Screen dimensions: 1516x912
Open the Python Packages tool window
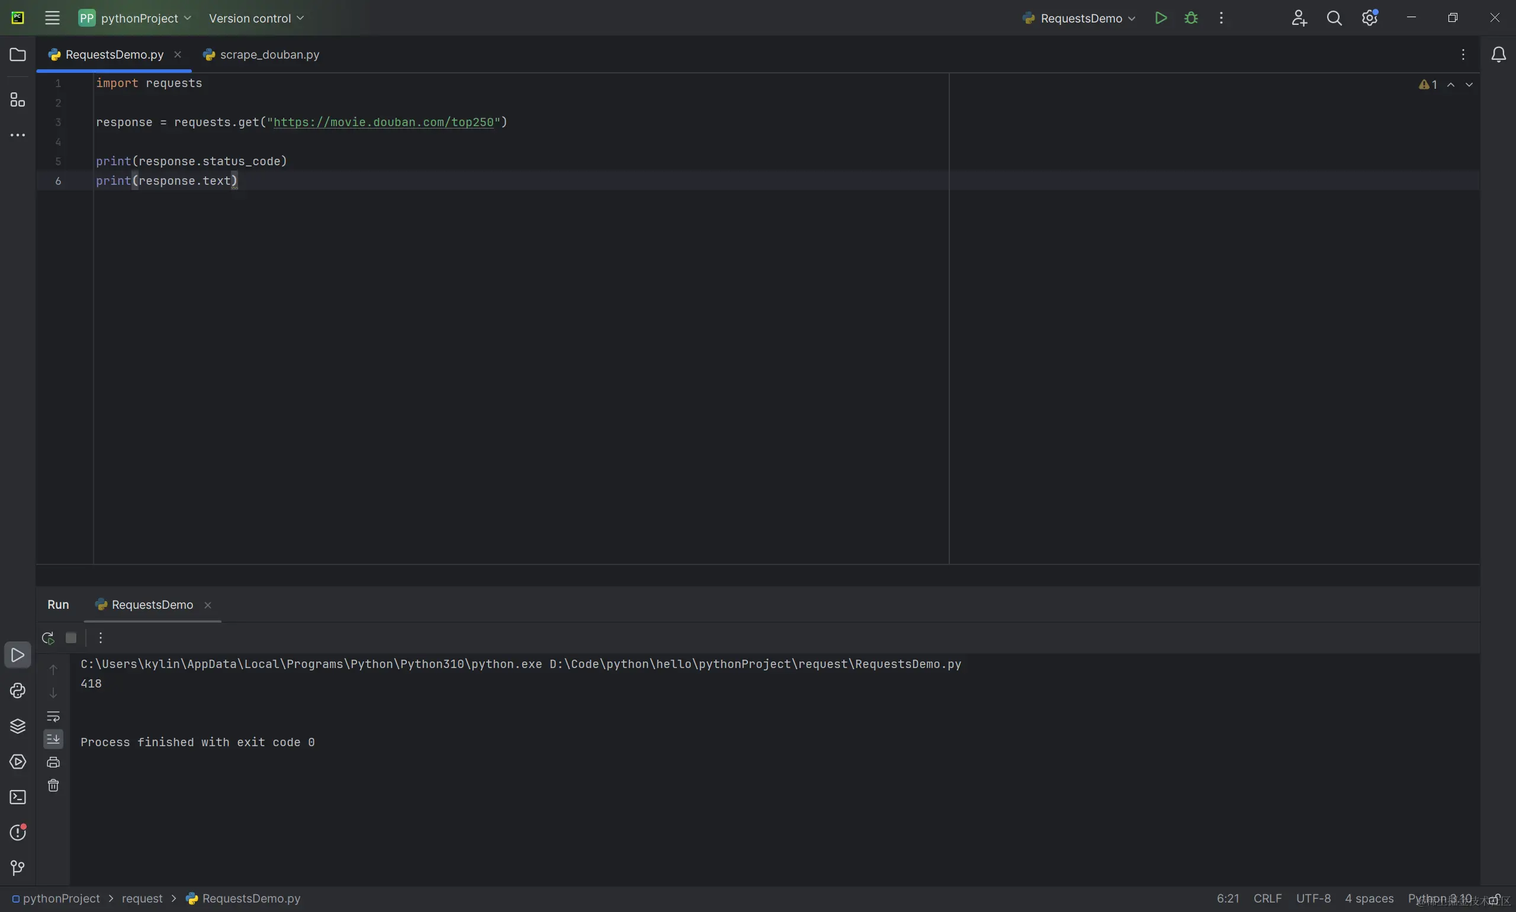point(17,727)
